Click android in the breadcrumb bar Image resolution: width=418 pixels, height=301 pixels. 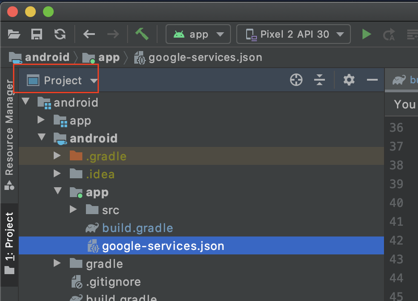47,57
